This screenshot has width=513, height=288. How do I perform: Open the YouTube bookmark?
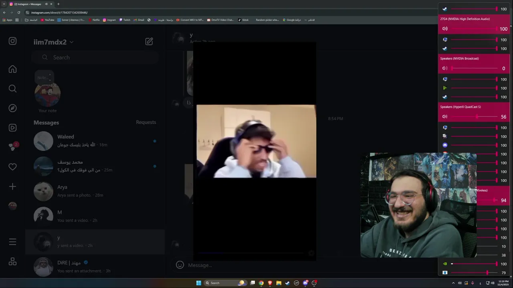coord(47,20)
